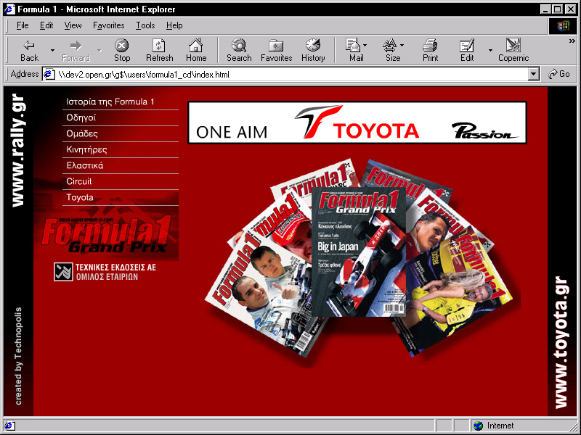Viewport: 581px width, 435px height.
Task: Open the Edit menu
Action: coord(46,25)
